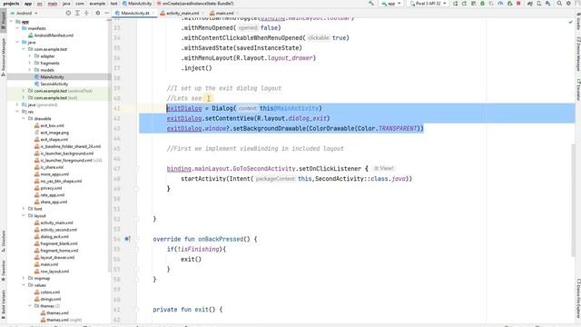Screen dimensions: 581x327
Task: Open exit_box.xml drawable file
Action: (49, 125)
